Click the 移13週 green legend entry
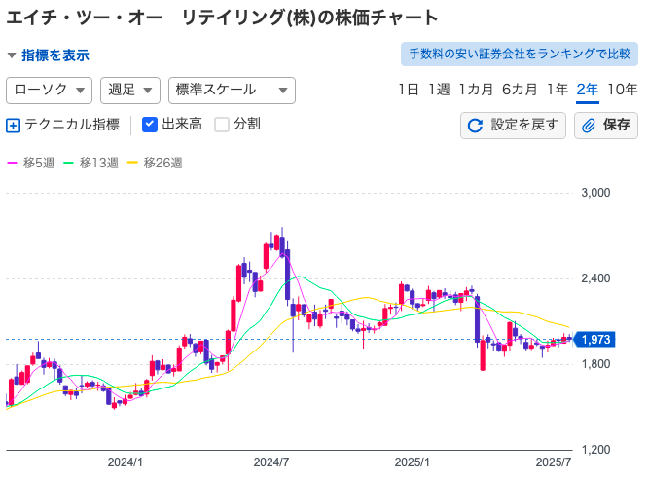 (90, 163)
